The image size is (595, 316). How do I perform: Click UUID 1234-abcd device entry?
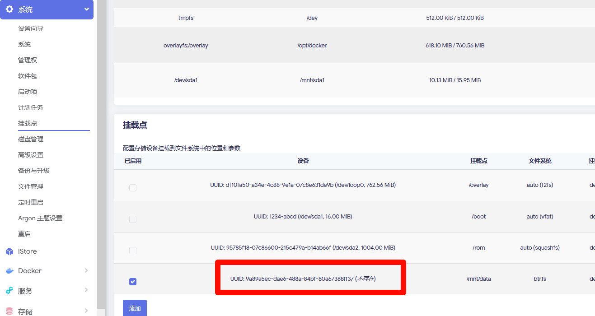(303, 217)
